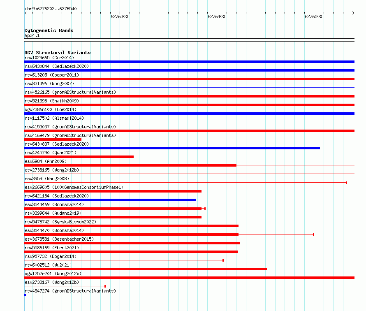Select esv3959 (Wang2008) label

[x=47, y=179]
